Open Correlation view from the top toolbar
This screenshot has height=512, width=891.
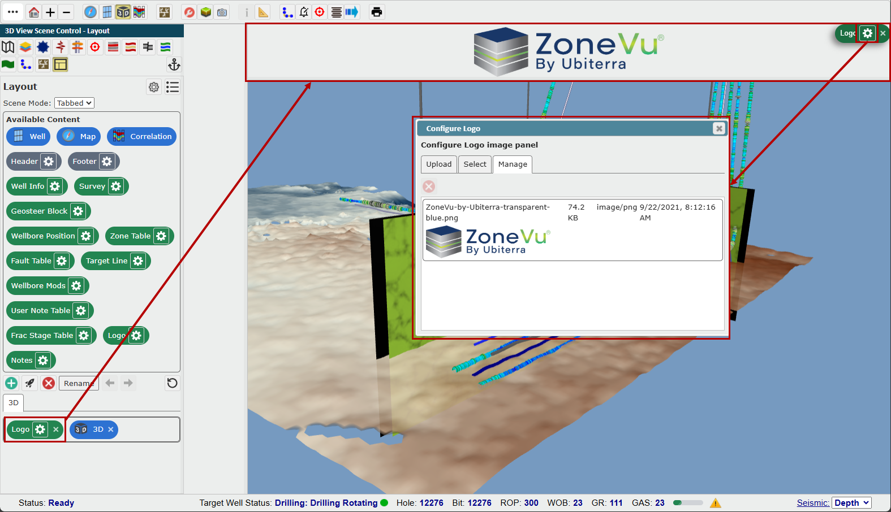click(139, 12)
